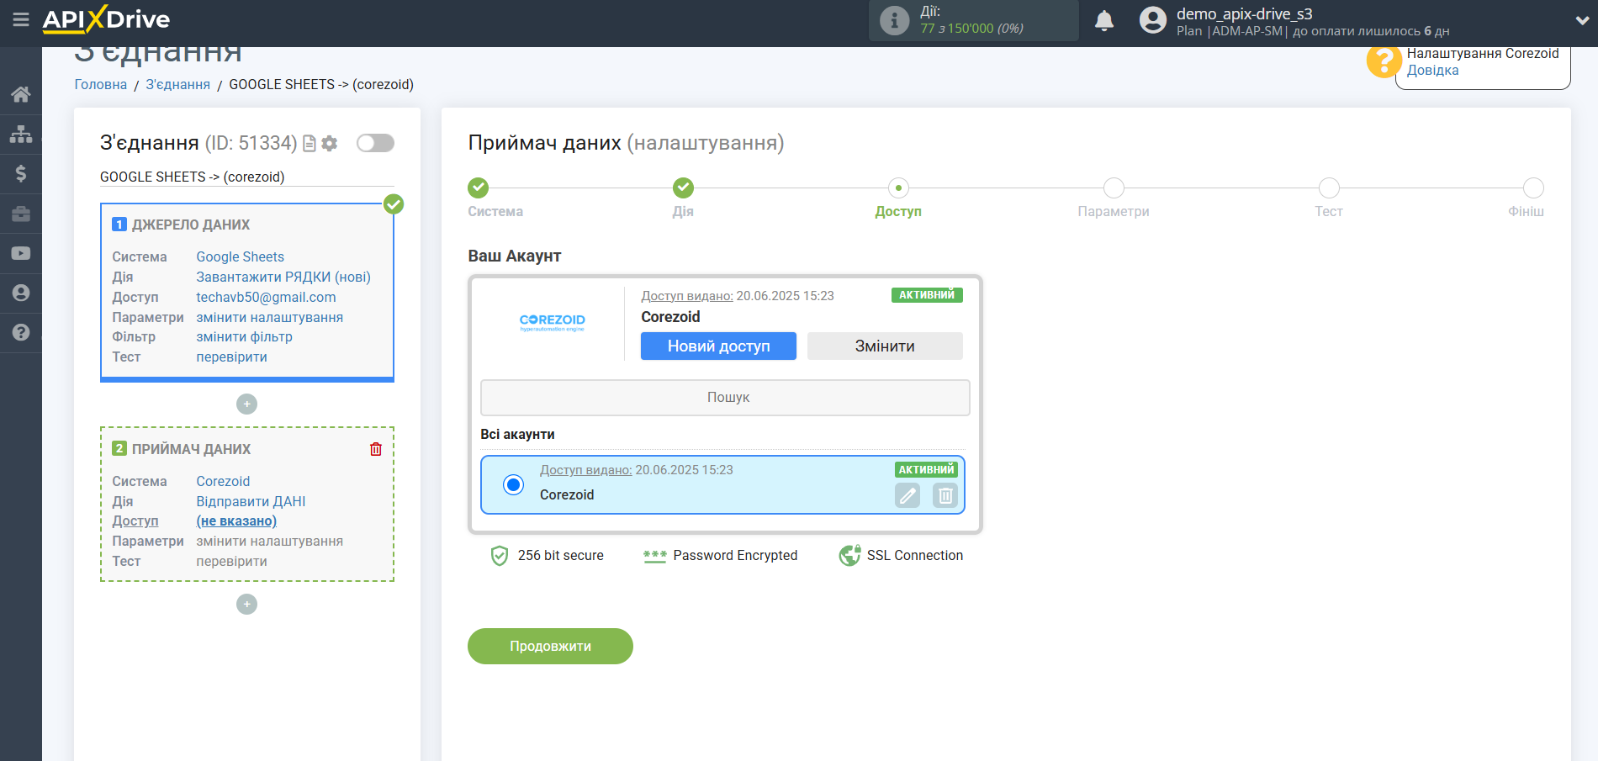This screenshot has height=761, width=1598.
Task: Add a step after data receiver
Action: tap(246, 605)
